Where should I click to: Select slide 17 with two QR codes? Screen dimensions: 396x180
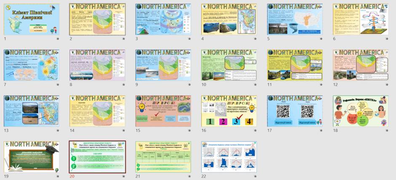click(x=295, y=111)
